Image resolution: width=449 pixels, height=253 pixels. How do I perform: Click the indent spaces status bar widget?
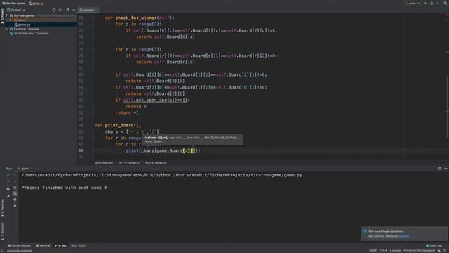click(395, 250)
